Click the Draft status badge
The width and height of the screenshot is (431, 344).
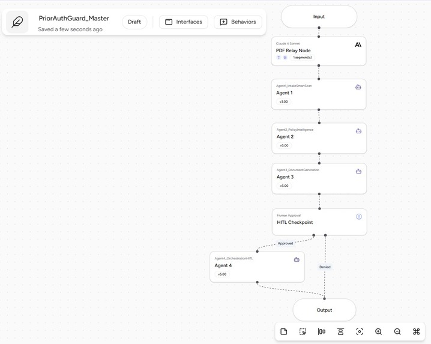134,22
